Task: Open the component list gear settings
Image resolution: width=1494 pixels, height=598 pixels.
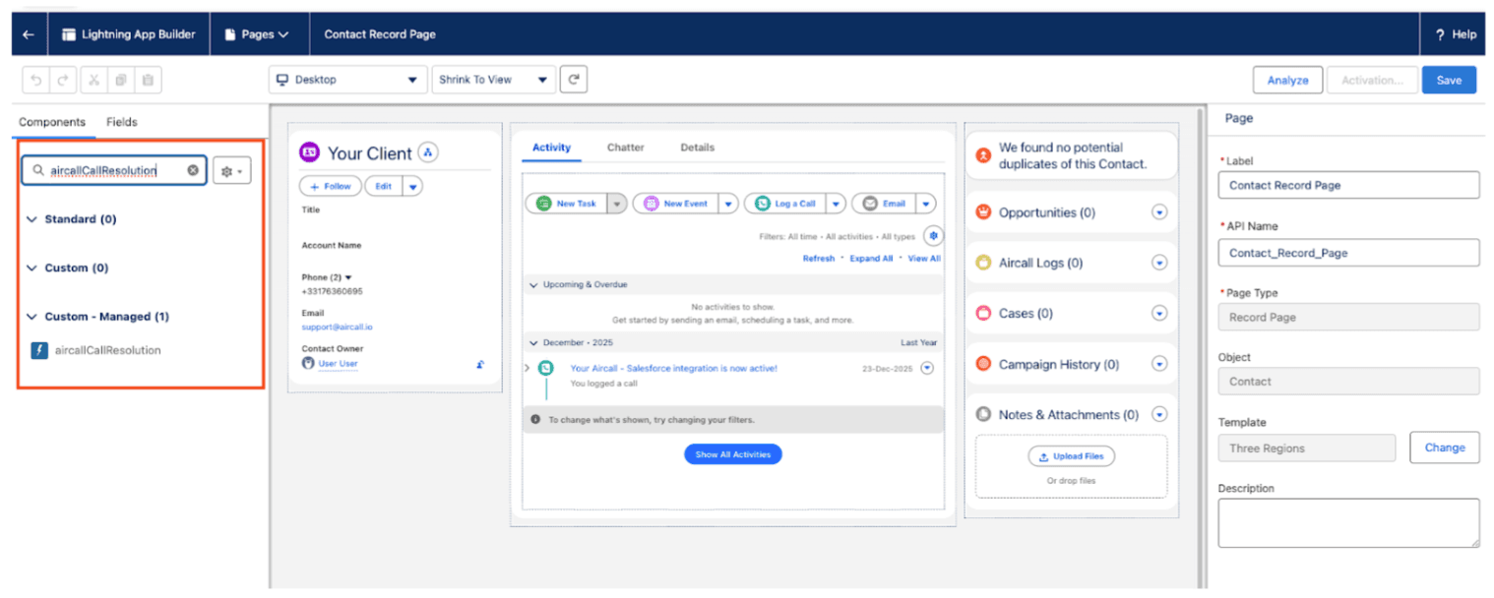Action: pyautogui.click(x=231, y=171)
